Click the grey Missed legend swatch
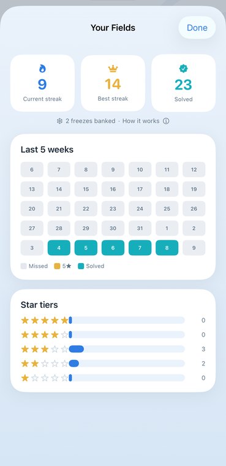Screen dimensions: 226x466 coord(24,266)
